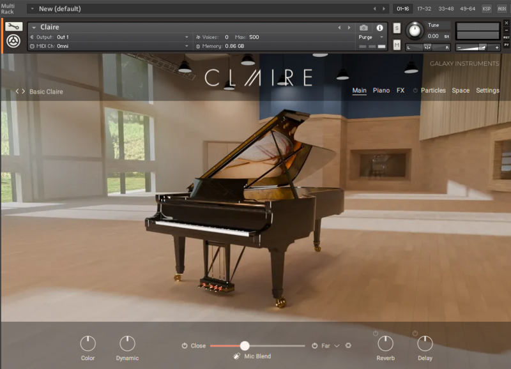Image resolution: width=511 pixels, height=369 pixels.
Task: Click the Basic Claire preset name
Action: point(46,92)
